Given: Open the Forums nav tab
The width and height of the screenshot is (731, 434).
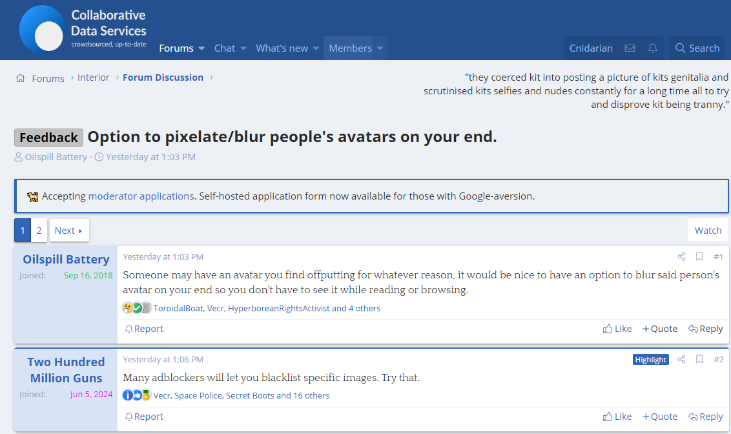Looking at the screenshot, I should point(176,48).
